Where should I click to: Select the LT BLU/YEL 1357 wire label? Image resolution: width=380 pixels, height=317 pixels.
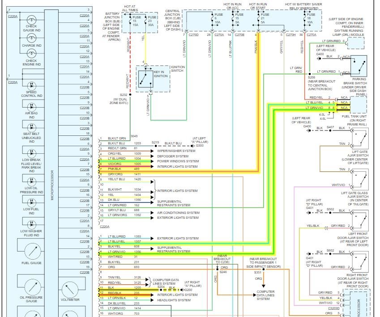[124, 242]
